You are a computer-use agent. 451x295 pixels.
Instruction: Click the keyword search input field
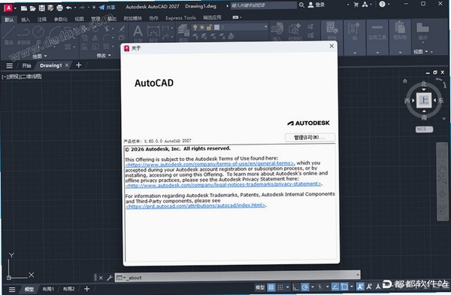tap(263, 5)
